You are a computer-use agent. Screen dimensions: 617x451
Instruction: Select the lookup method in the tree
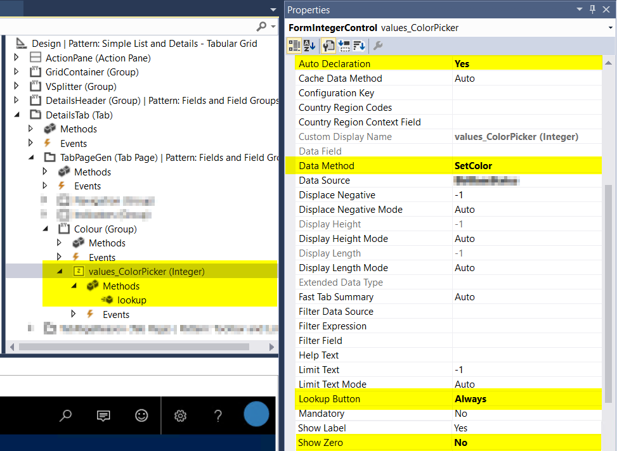click(x=132, y=300)
